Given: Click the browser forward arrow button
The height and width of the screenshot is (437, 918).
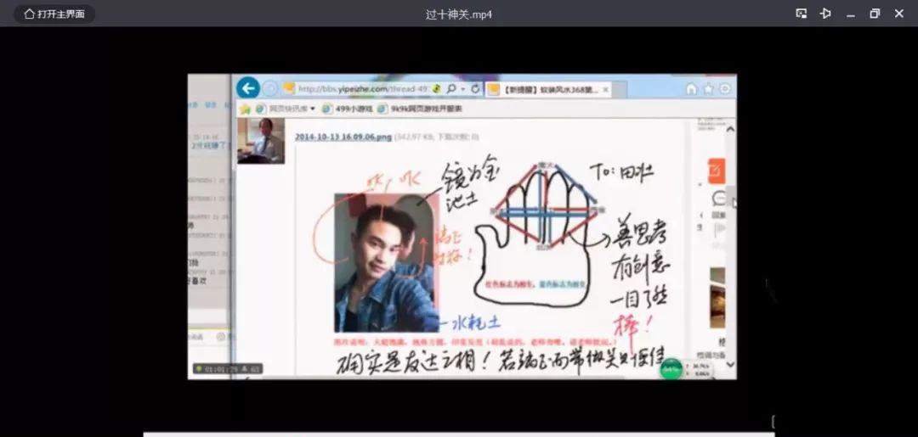Looking at the screenshot, I should tap(269, 88).
